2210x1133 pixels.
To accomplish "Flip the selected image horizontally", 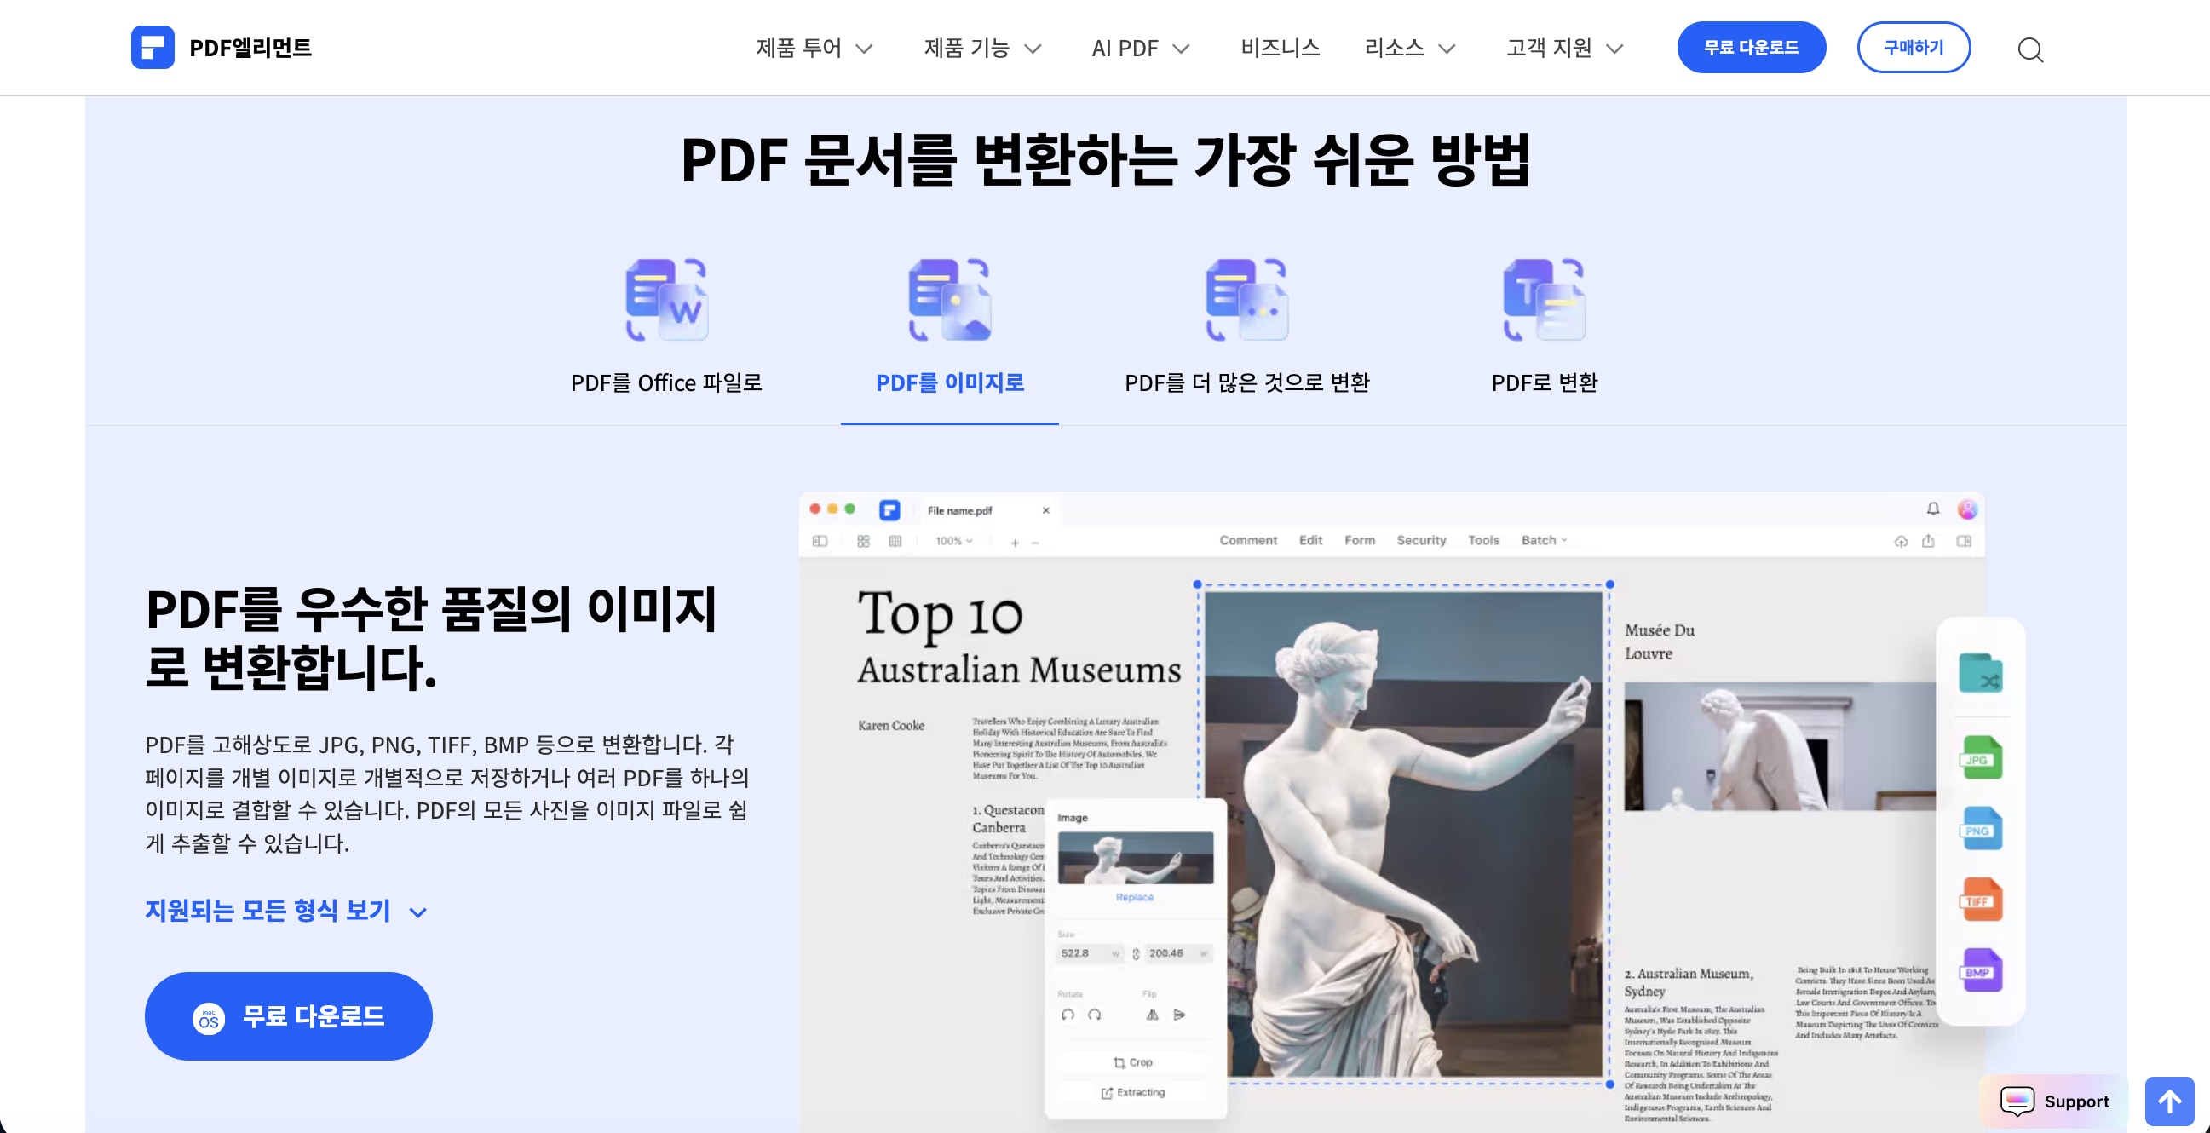I will tap(1153, 1015).
